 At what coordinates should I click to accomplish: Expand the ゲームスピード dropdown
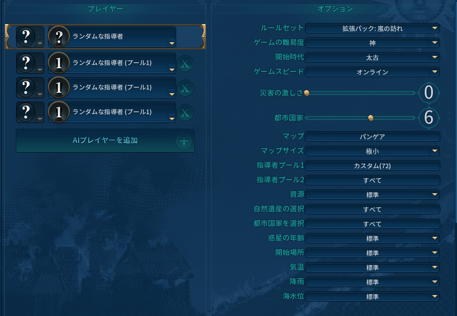click(372, 72)
